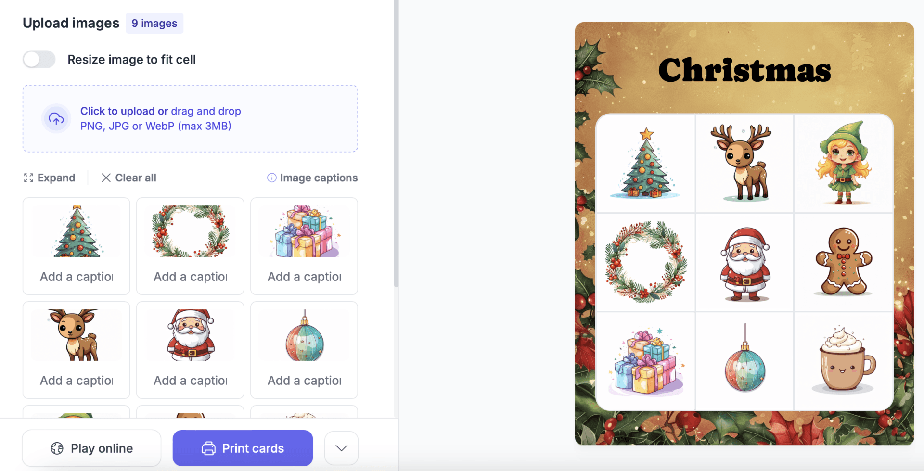Screen dimensions: 924x471
Task: Click the 9 images badge
Action: (x=154, y=23)
